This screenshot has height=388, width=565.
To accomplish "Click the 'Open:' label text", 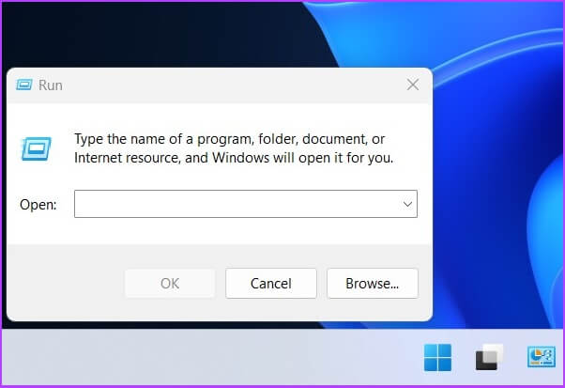I will [x=38, y=205].
